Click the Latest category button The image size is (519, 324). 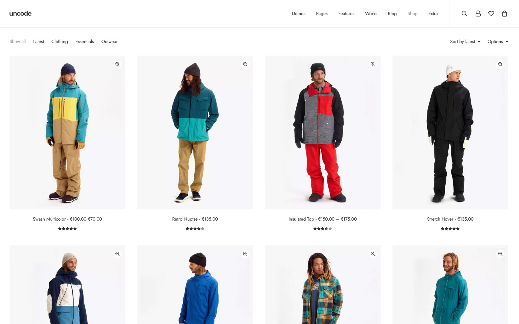(x=39, y=41)
